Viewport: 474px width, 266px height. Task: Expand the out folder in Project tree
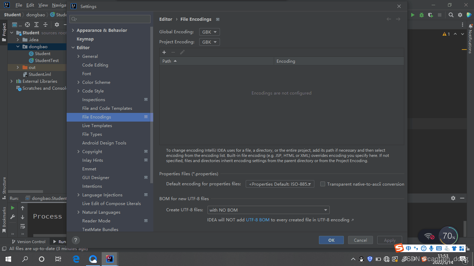click(x=18, y=68)
